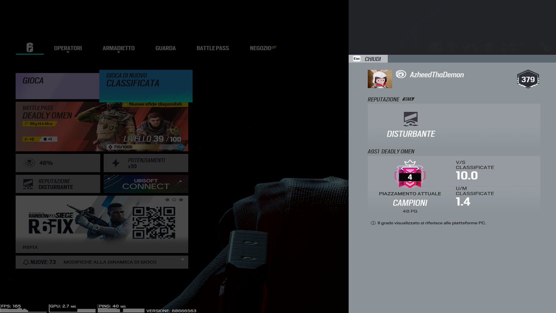Open the Deadly Omen battle pass banner

(x=102, y=127)
